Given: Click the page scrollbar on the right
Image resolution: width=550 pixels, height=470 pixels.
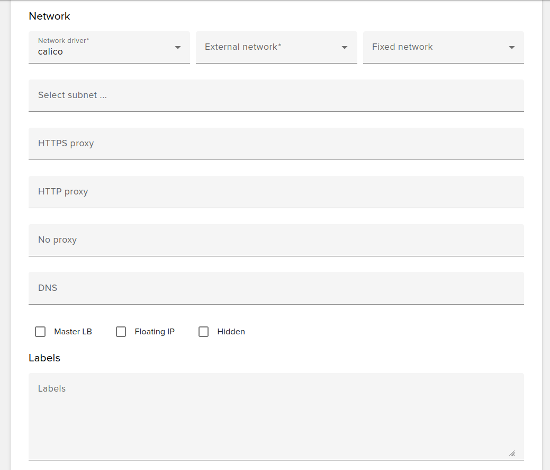Looking at the screenshot, I should click(546, 233).
